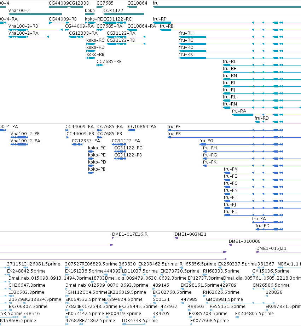Open transcript fru-RF
301x326 pixels.
coord(159,19)
